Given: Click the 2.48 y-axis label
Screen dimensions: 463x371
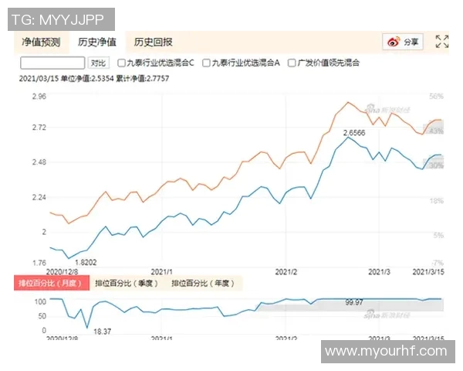Looking at the screenshot, I should coord(39,162).
